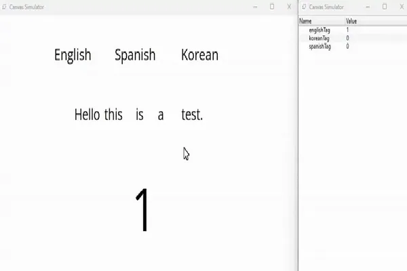This screenshot has width=407, height=271.
Task: Click the value 0 beside spanishTag
Action: [348, 47]
